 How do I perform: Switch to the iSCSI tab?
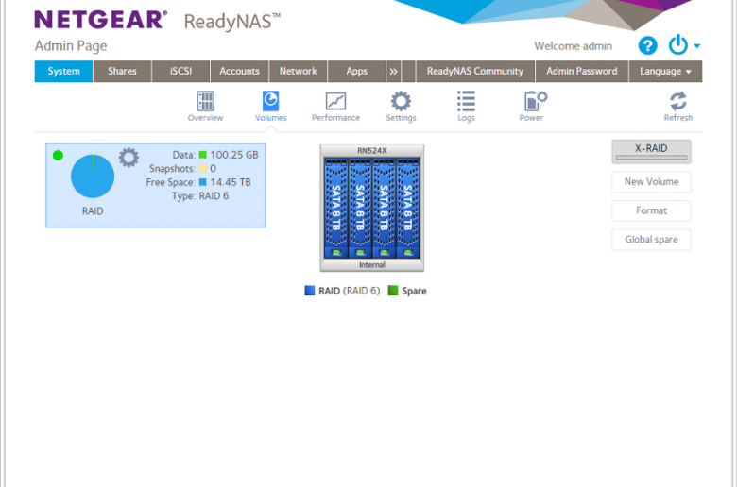pos(181,72)
